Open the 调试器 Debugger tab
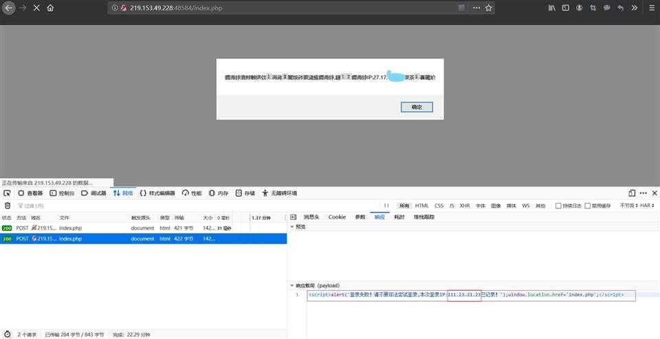Viewport: 660px width, 339px height. coord(93,193)
